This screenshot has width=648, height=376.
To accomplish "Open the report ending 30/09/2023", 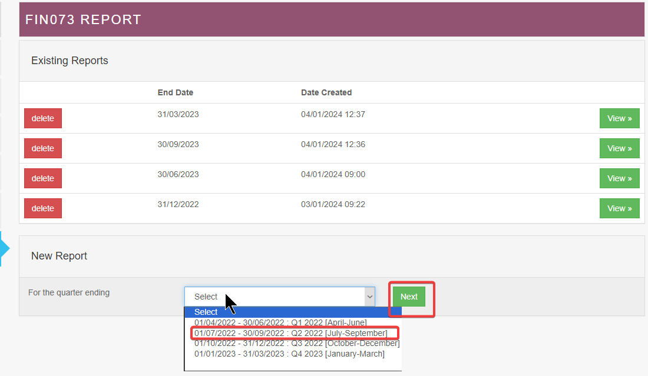I will (619, 148).
